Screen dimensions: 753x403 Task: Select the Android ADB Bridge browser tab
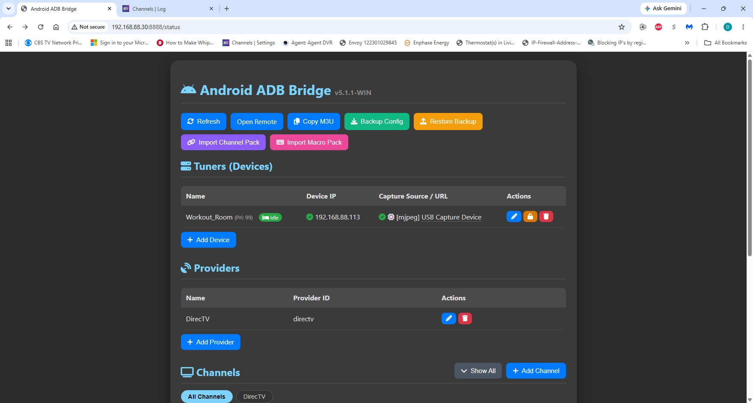[x=67, y=9]
